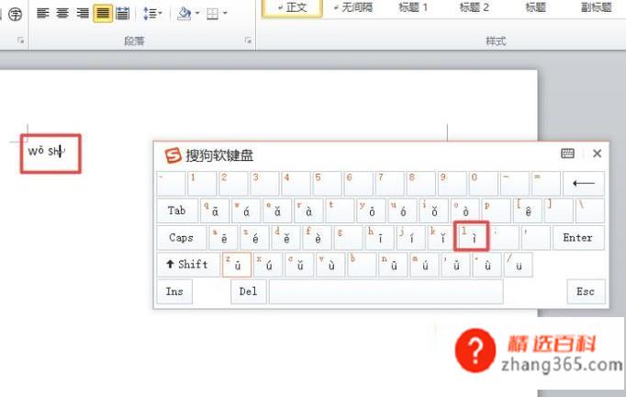Click the soft keyboard space bar
Image resolution: width=626 pixels, height=397 pixels.
pyautogui.click(x=386, y=291)
